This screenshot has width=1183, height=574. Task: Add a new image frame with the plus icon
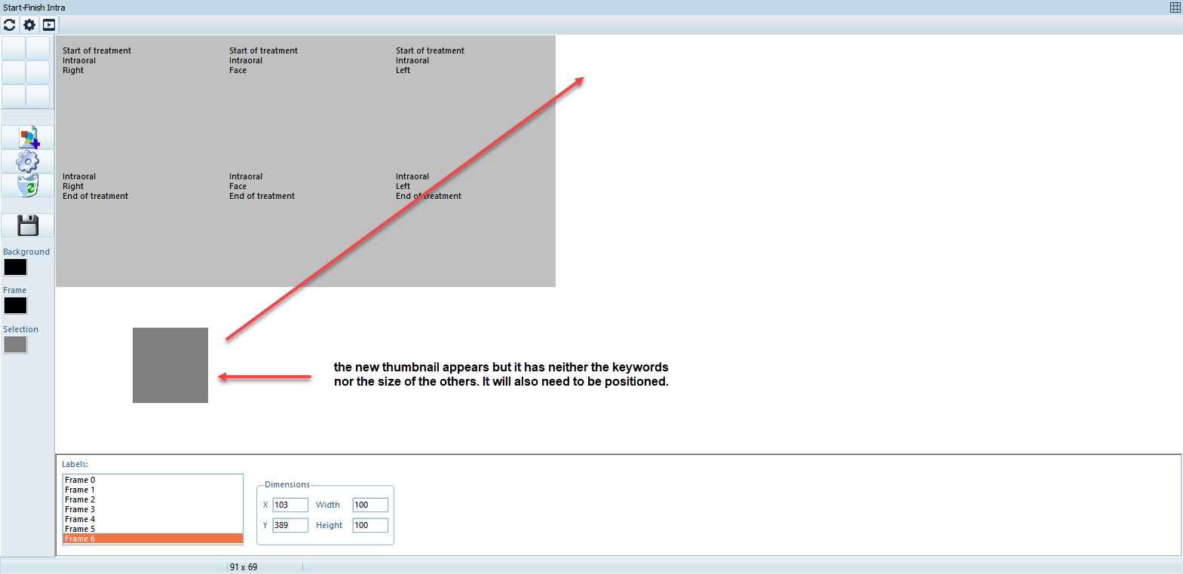click(x=28, y=138)
